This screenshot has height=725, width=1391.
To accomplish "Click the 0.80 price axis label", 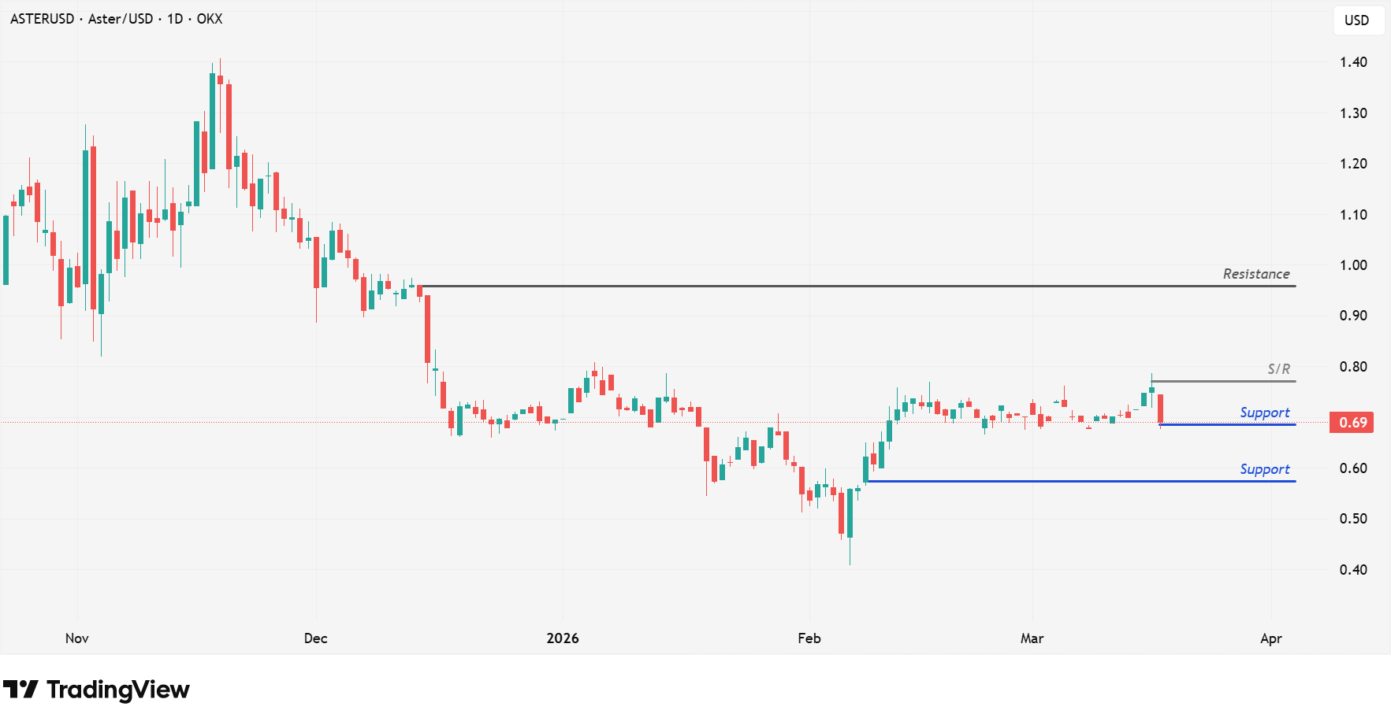I will click(1353, 367).
